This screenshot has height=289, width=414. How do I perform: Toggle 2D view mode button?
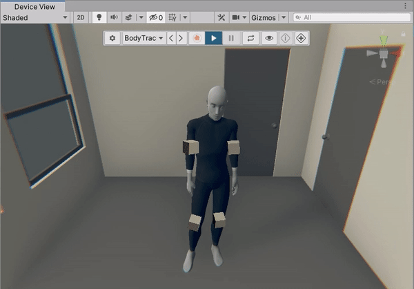[x=81, y=17]
